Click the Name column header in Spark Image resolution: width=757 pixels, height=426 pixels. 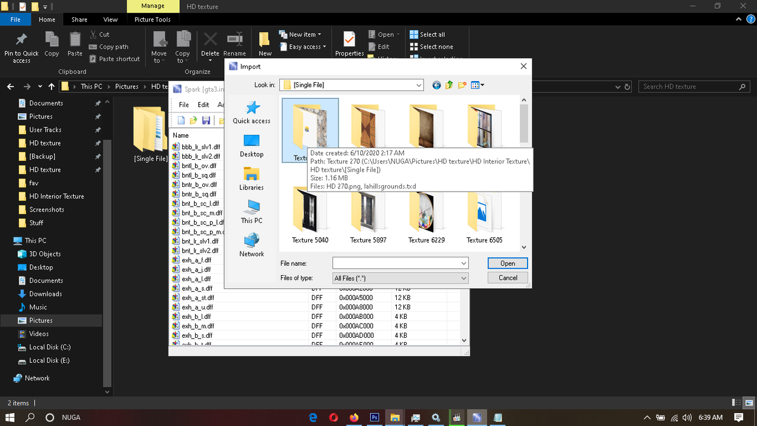coord(181,135)
